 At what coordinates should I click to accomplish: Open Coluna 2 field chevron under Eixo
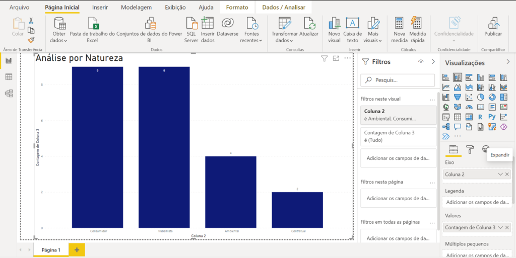[x=500, y=175]
